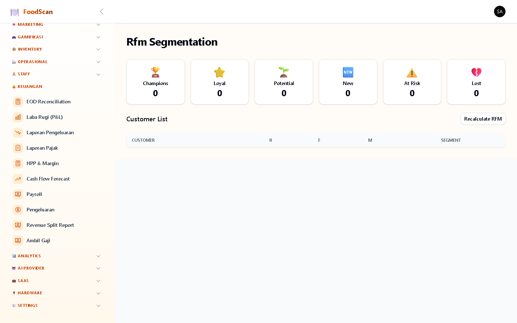Click the Potential seedling icon
This screenshot has width=517, height=323.
(x=284, y=72)
